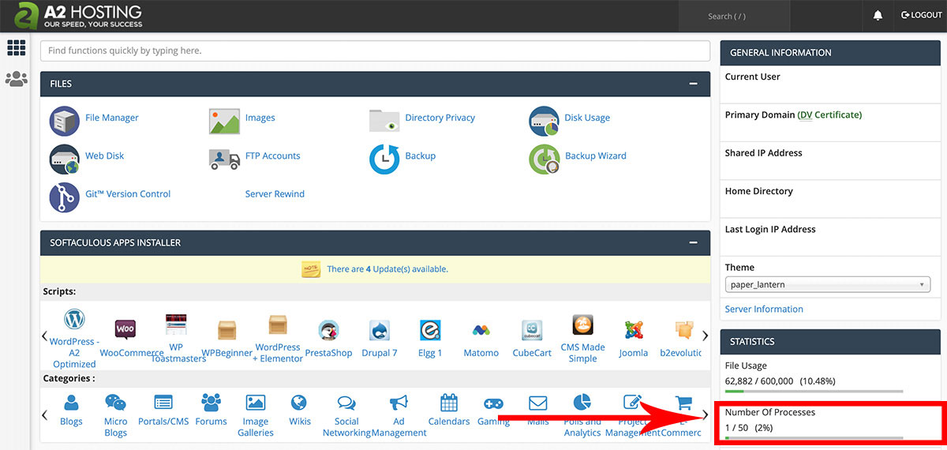Open the User Manager people icon

(17, 79)
